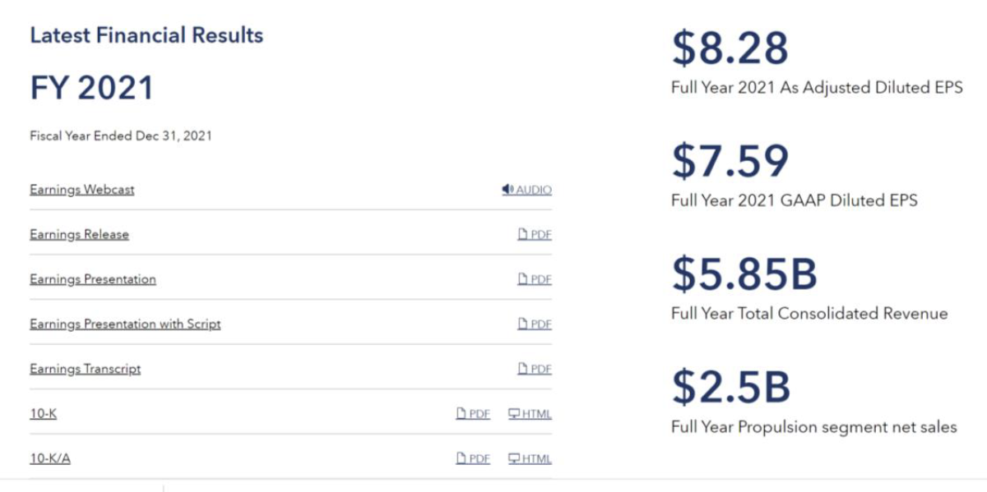
Task: View the 10-K/A in HTML format
Action: point(530,458)
